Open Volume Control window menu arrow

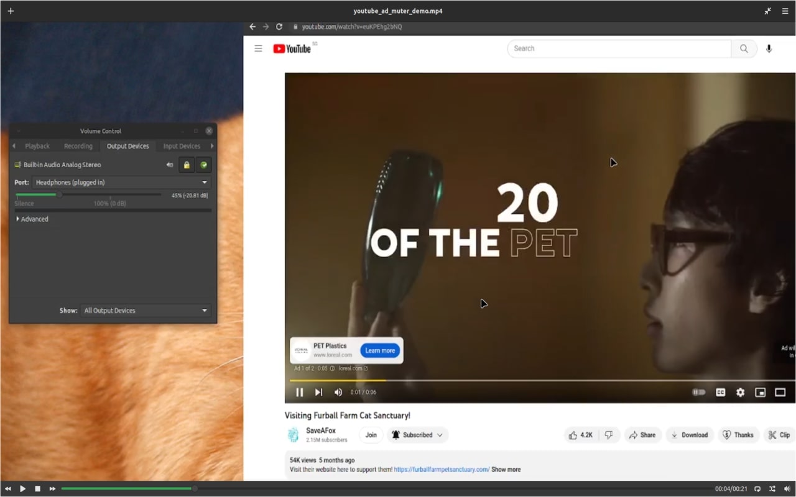click(19, 131)
